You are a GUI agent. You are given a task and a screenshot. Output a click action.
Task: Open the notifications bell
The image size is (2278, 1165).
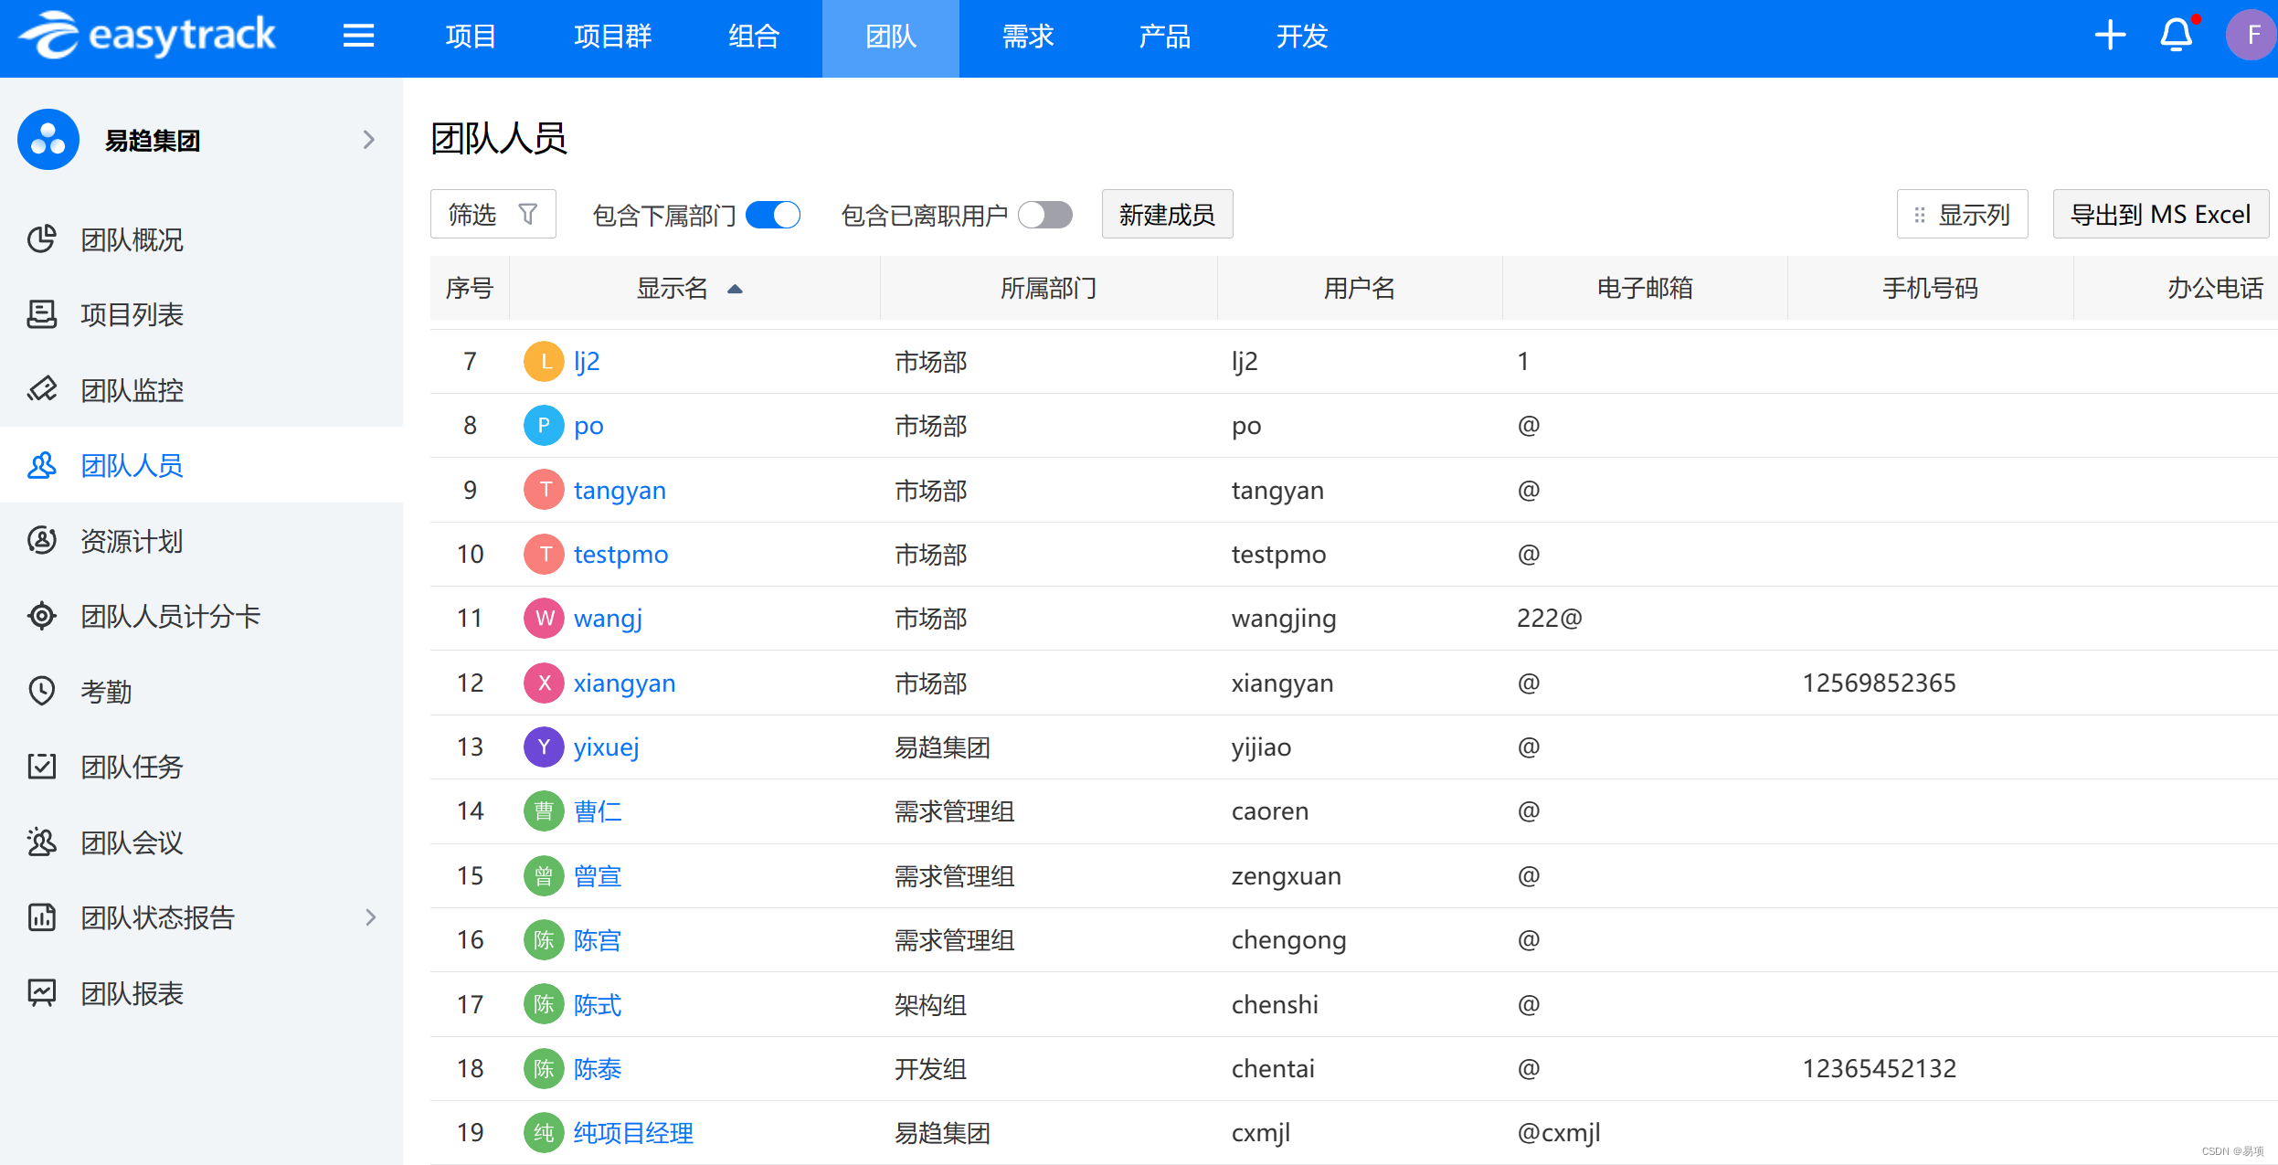[x=2176, y=36]
